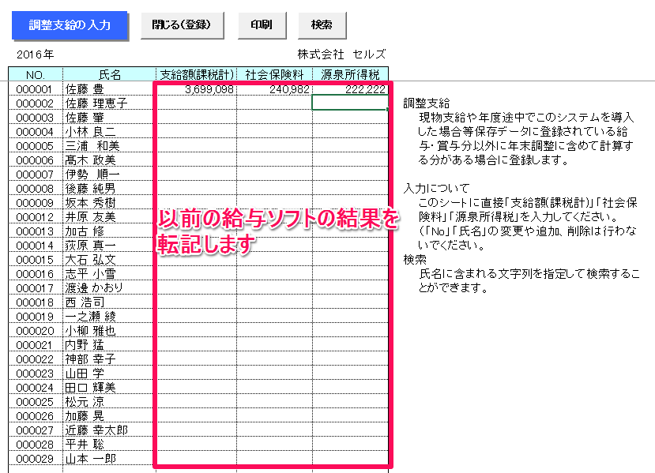Select name cell 志平 小雪
Image resolution: width=655 pixels, height=473 pixels.
(x=110, y=273)
